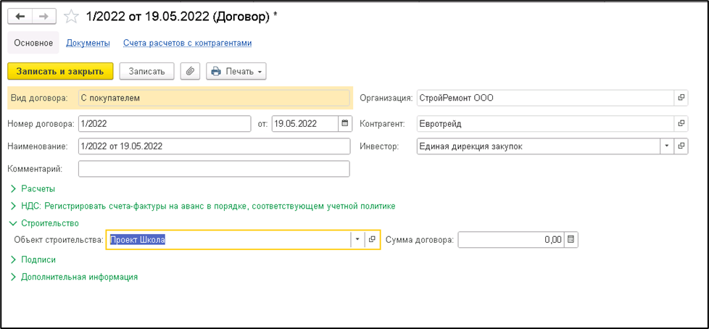Click into the Комментарий input field

point(213,169)
